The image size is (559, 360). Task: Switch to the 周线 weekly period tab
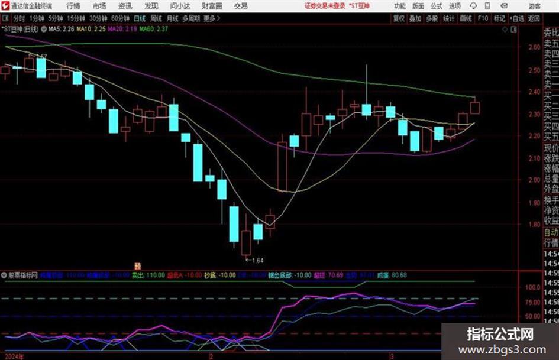[156, 18]
